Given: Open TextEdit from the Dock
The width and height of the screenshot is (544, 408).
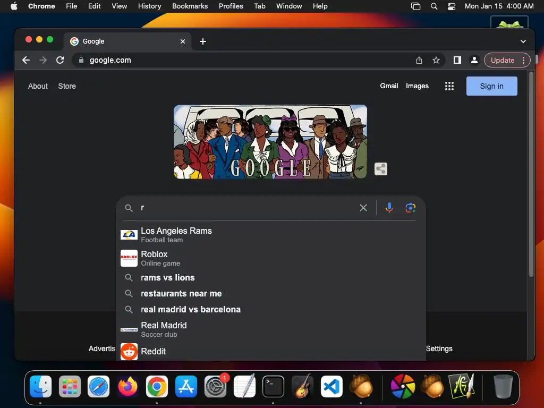Looking at the screenshot, I should pyautogui.click(x=244, y=386).
